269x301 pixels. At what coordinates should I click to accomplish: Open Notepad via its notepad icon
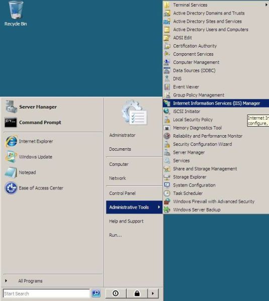(x=11, y=172)
